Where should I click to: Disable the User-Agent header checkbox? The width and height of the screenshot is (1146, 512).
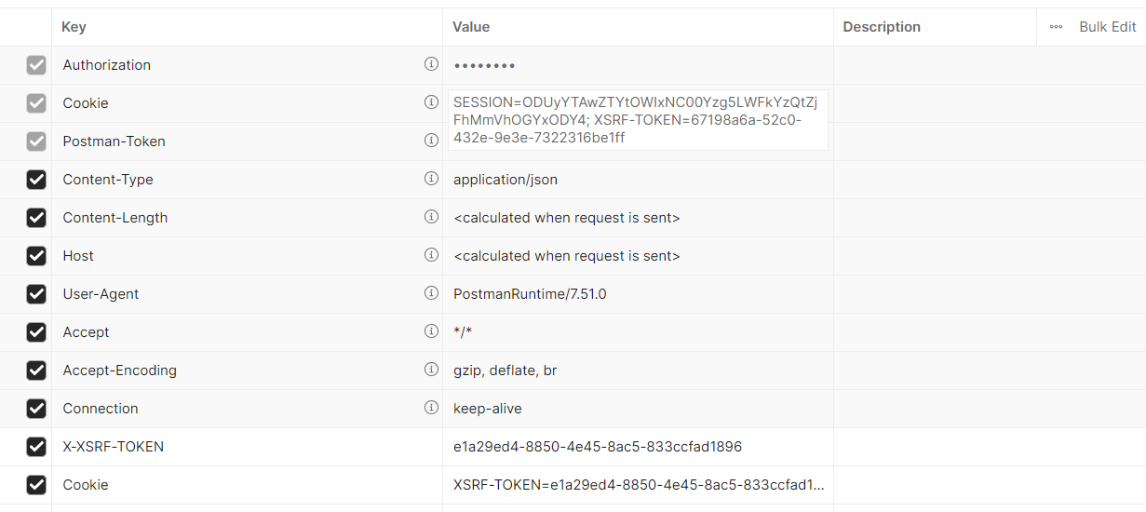point(36,294)
